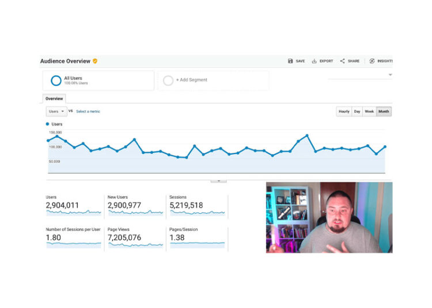Click the All Users segment circle icon

[56, 80]
